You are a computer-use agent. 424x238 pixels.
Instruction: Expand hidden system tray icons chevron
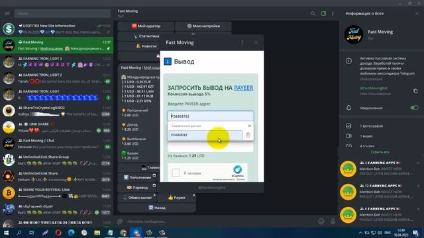click(x=360, y=233)
